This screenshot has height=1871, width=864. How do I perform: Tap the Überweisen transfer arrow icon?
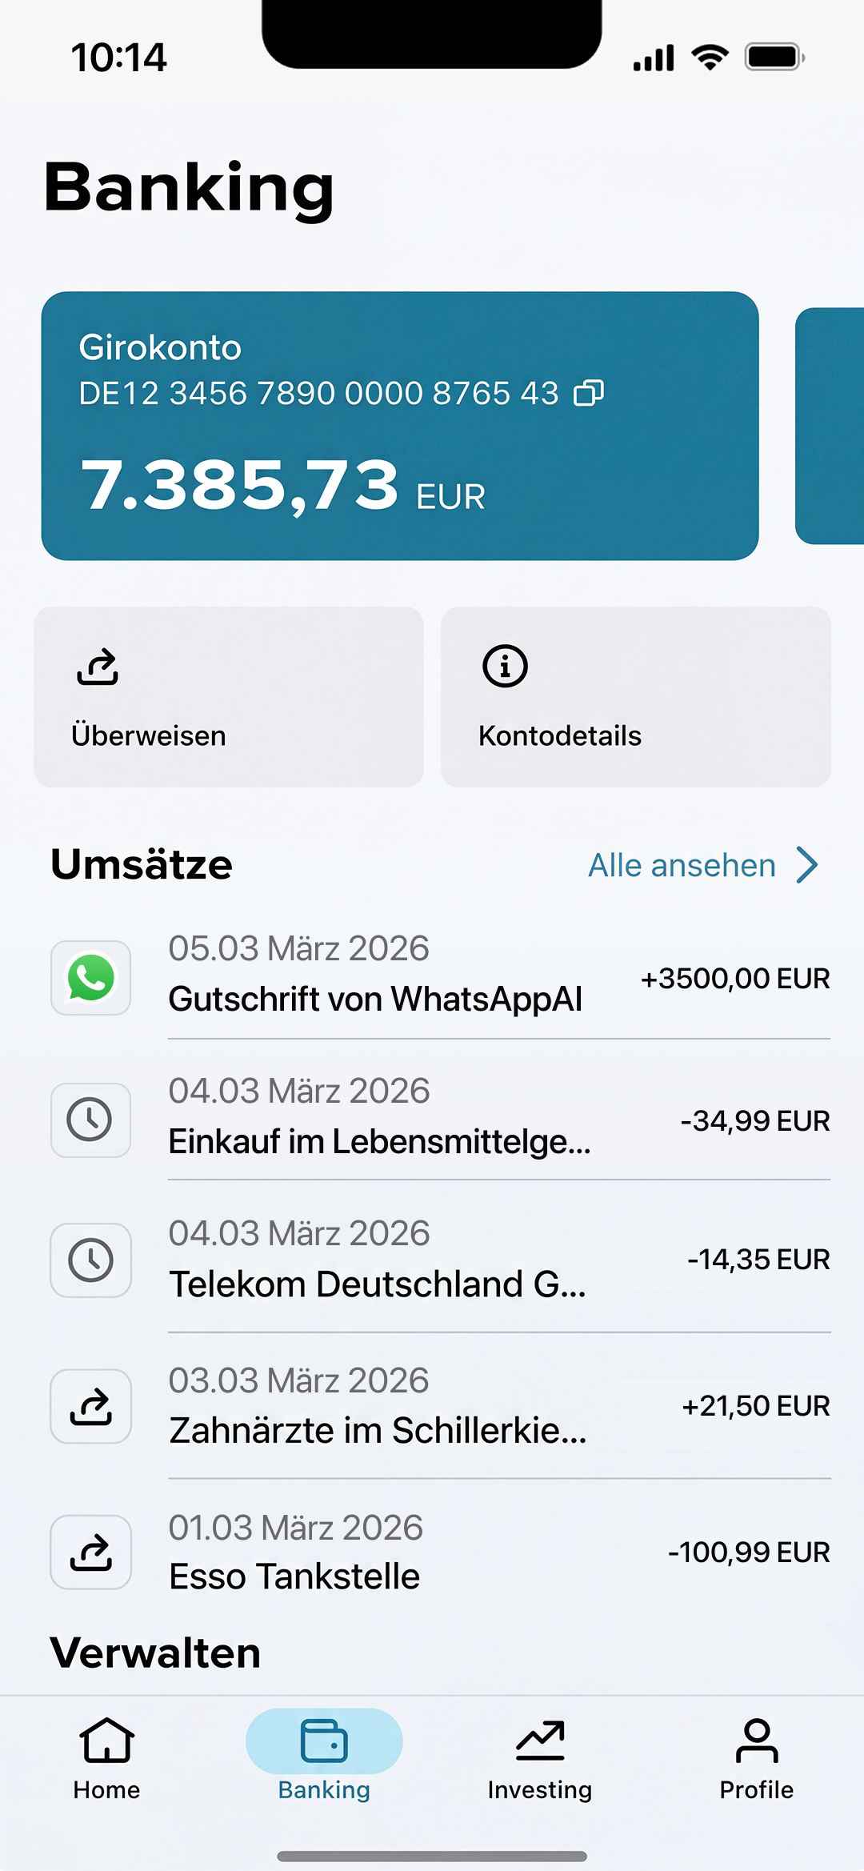pos(98,667)
